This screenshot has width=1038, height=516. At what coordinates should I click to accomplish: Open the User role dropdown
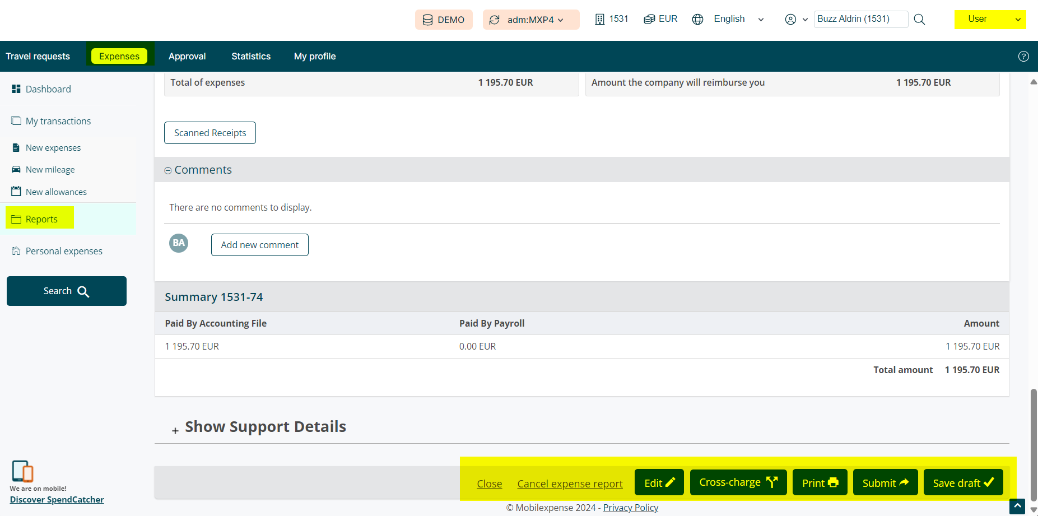[x=990, y=20]
